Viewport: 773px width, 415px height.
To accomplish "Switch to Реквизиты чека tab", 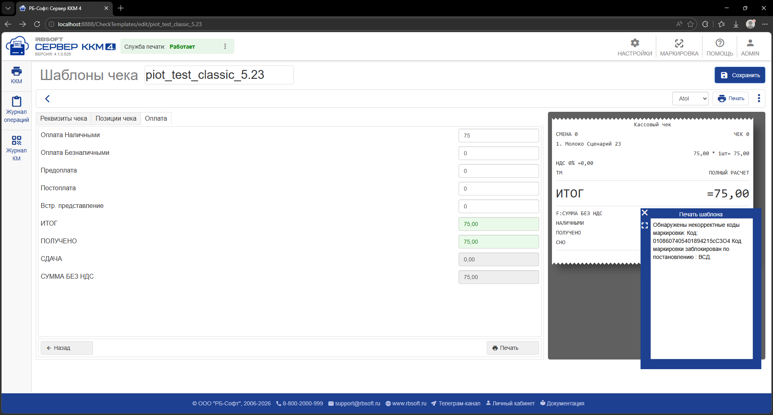I will click(64, 119).
